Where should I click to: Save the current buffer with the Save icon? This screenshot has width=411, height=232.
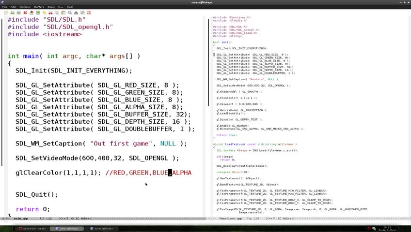[x=32, y=13]
